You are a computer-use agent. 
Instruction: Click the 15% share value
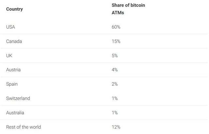[x=116, y=41]
